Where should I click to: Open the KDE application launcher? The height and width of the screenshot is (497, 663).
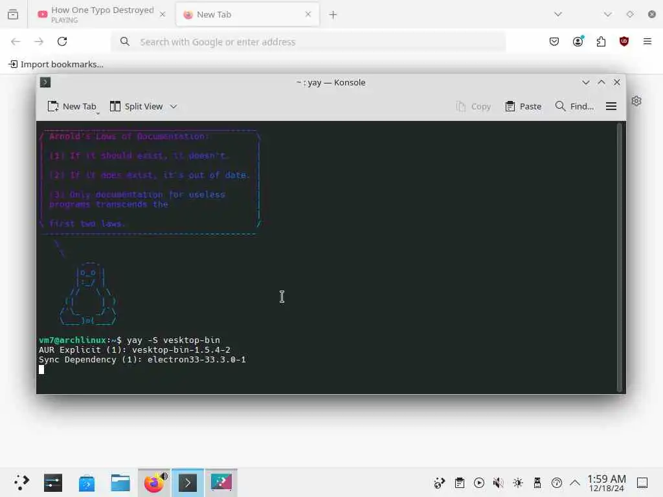(21, 483)
